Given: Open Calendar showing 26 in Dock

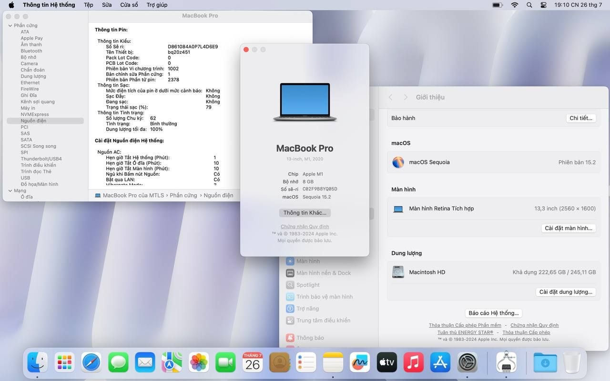Looking at the screenshot, I should (x=253, y=363).
